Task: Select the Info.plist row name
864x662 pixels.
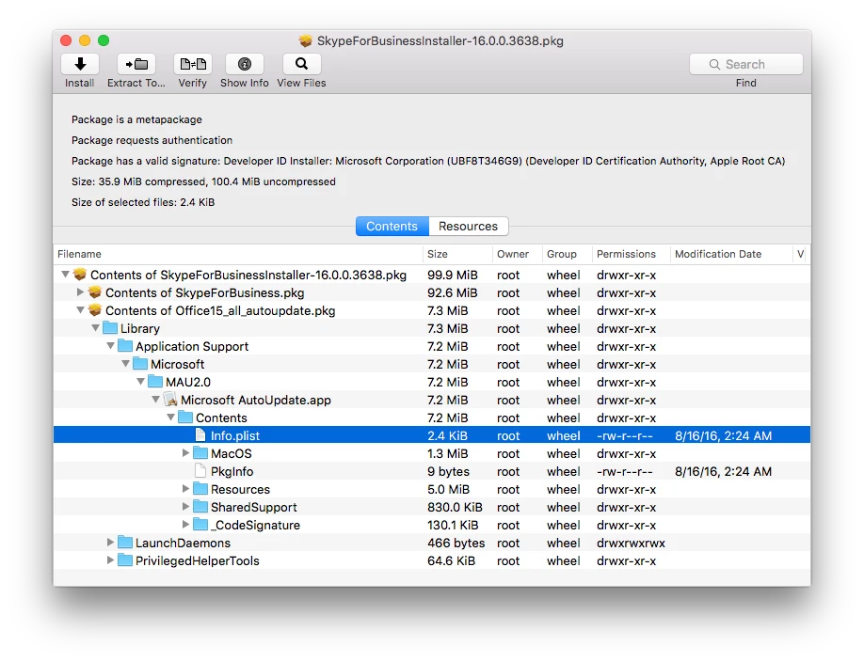Action: (x=235, y=435)
